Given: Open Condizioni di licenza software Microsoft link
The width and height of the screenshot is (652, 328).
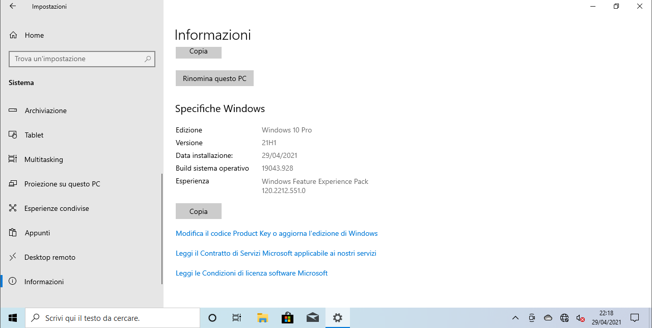Looking at the screenshot, I should (252, 273).
